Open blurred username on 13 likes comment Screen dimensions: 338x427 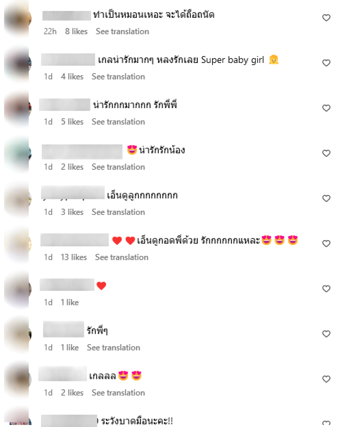click(75, 240)
